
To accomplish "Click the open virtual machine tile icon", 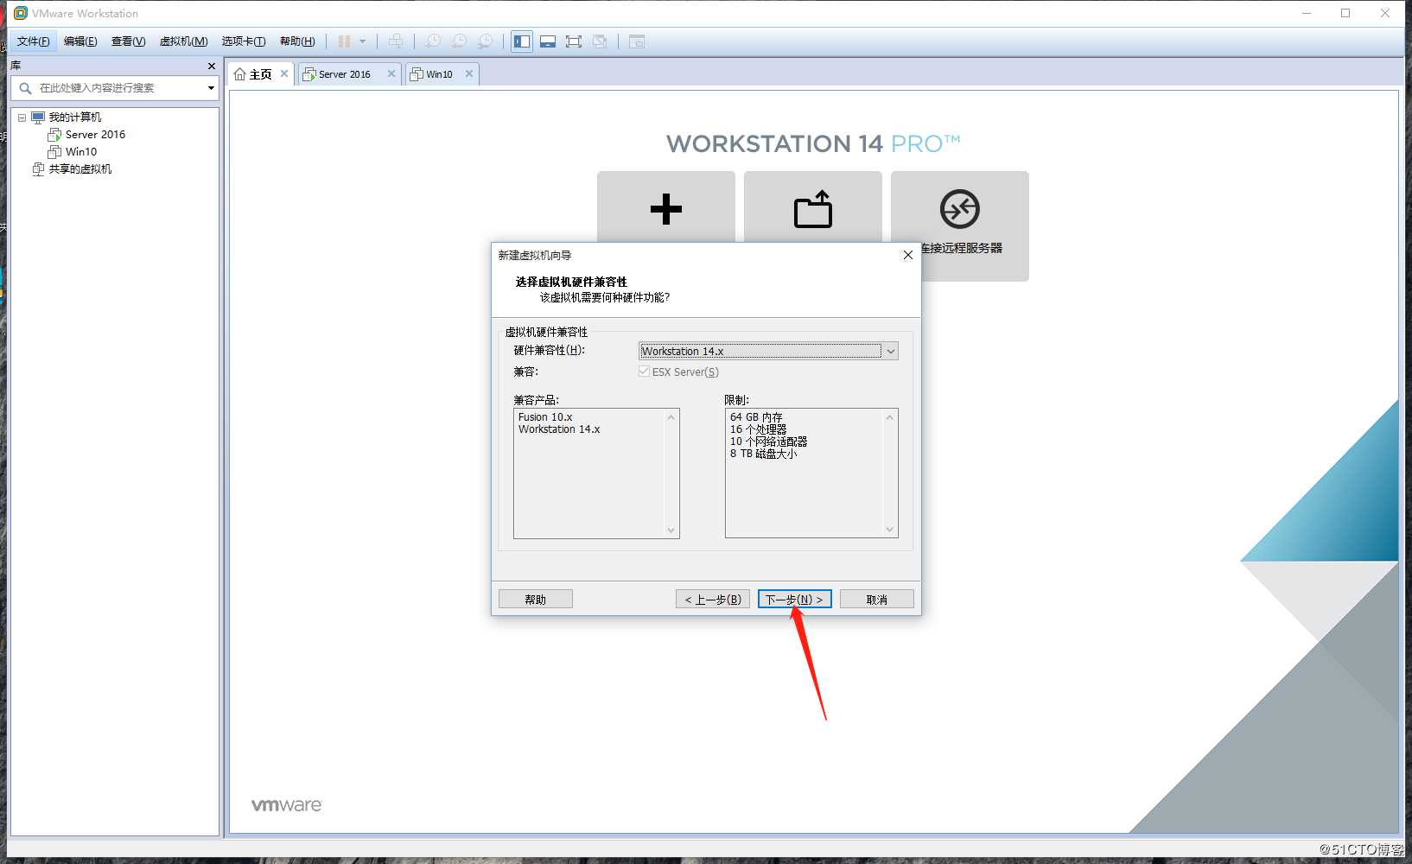I will click(x=813, y=209).
